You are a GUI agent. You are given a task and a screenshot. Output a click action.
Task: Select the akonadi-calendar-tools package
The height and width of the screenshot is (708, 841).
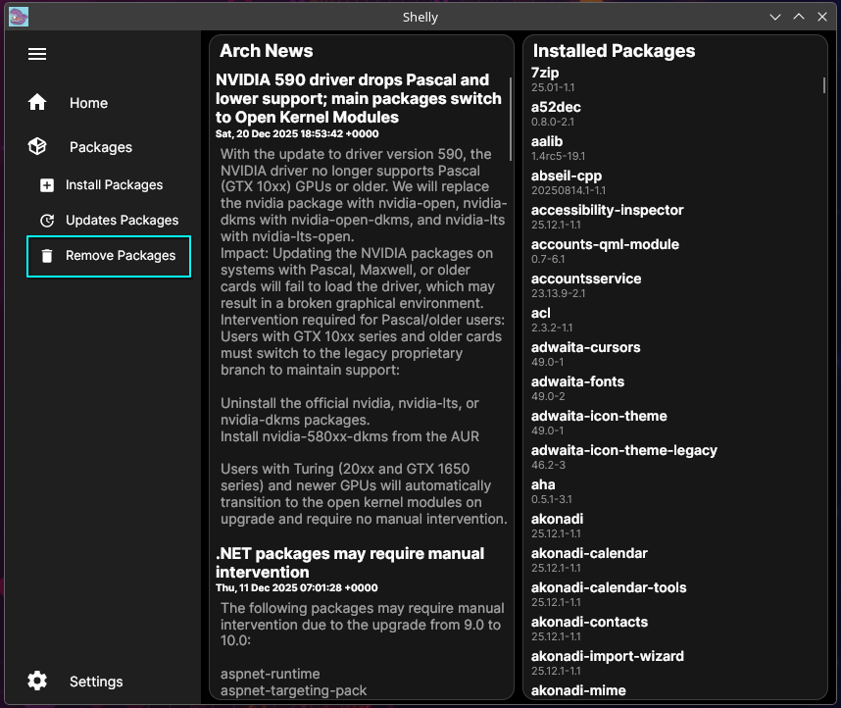coord(608,587)
